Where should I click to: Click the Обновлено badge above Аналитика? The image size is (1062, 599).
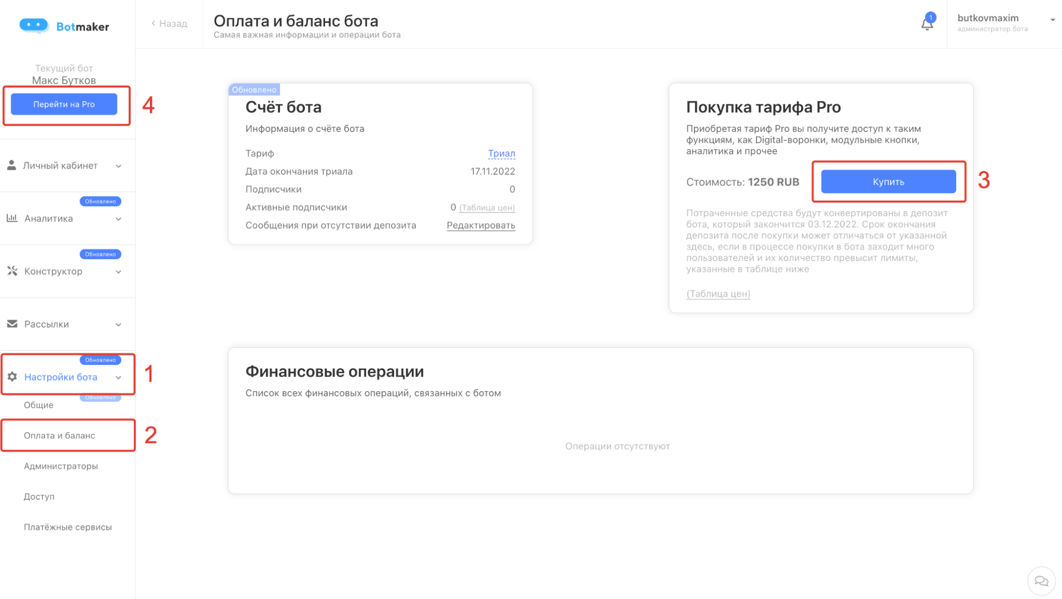100,201
